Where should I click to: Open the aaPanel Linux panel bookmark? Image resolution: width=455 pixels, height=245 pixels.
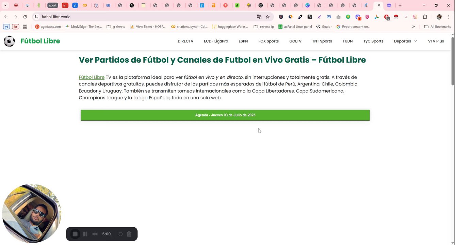click(295, 27)
